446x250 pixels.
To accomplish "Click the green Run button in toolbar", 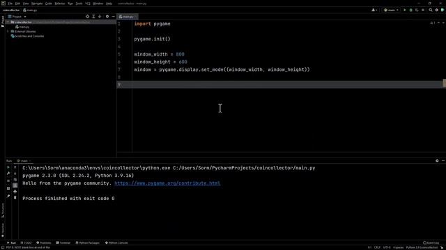I will 405,10.
